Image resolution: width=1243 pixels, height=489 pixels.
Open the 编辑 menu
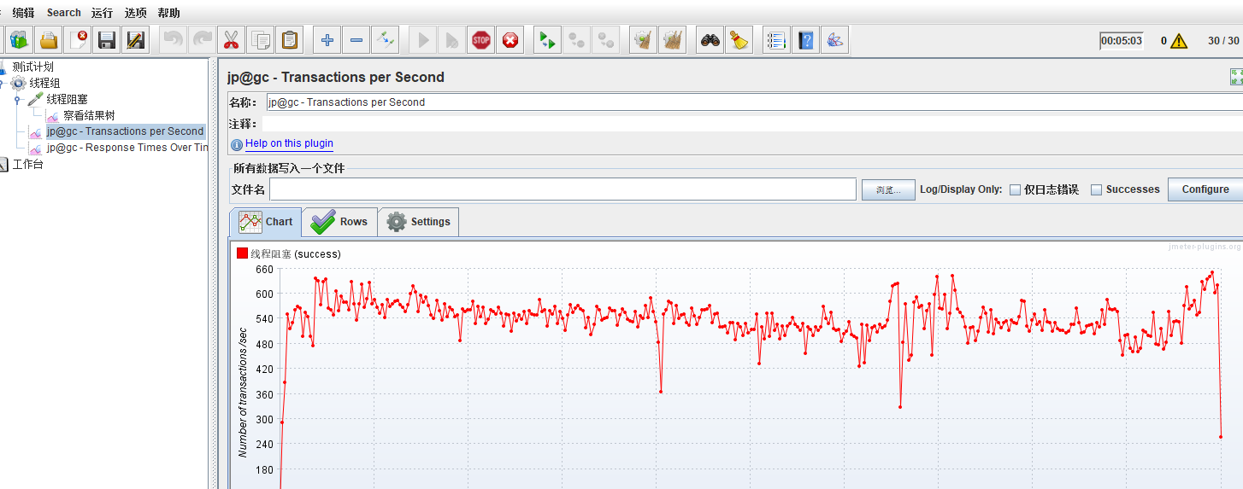coord(24,13)
